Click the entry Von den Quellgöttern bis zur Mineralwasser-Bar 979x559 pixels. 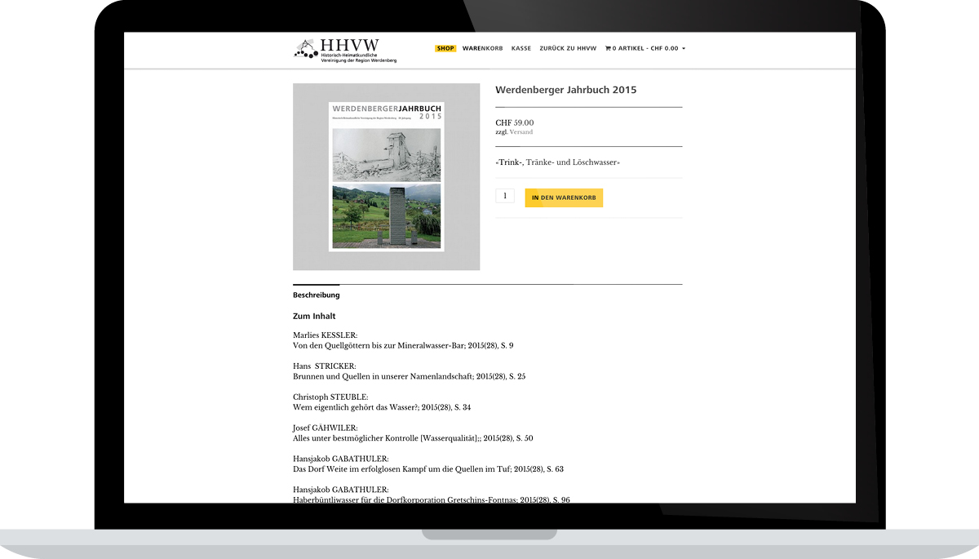[403, 346]
